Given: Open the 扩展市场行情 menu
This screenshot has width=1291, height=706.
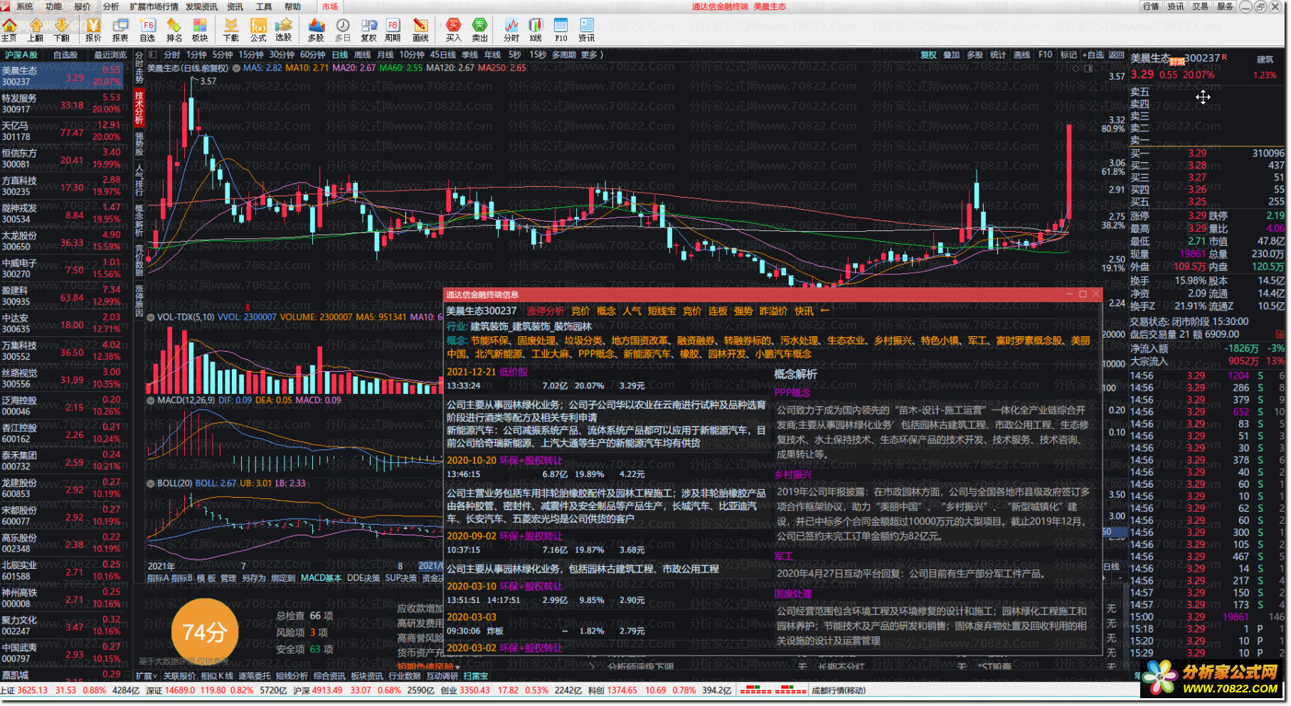Looking at the screenshot, I should pos(154,6).
